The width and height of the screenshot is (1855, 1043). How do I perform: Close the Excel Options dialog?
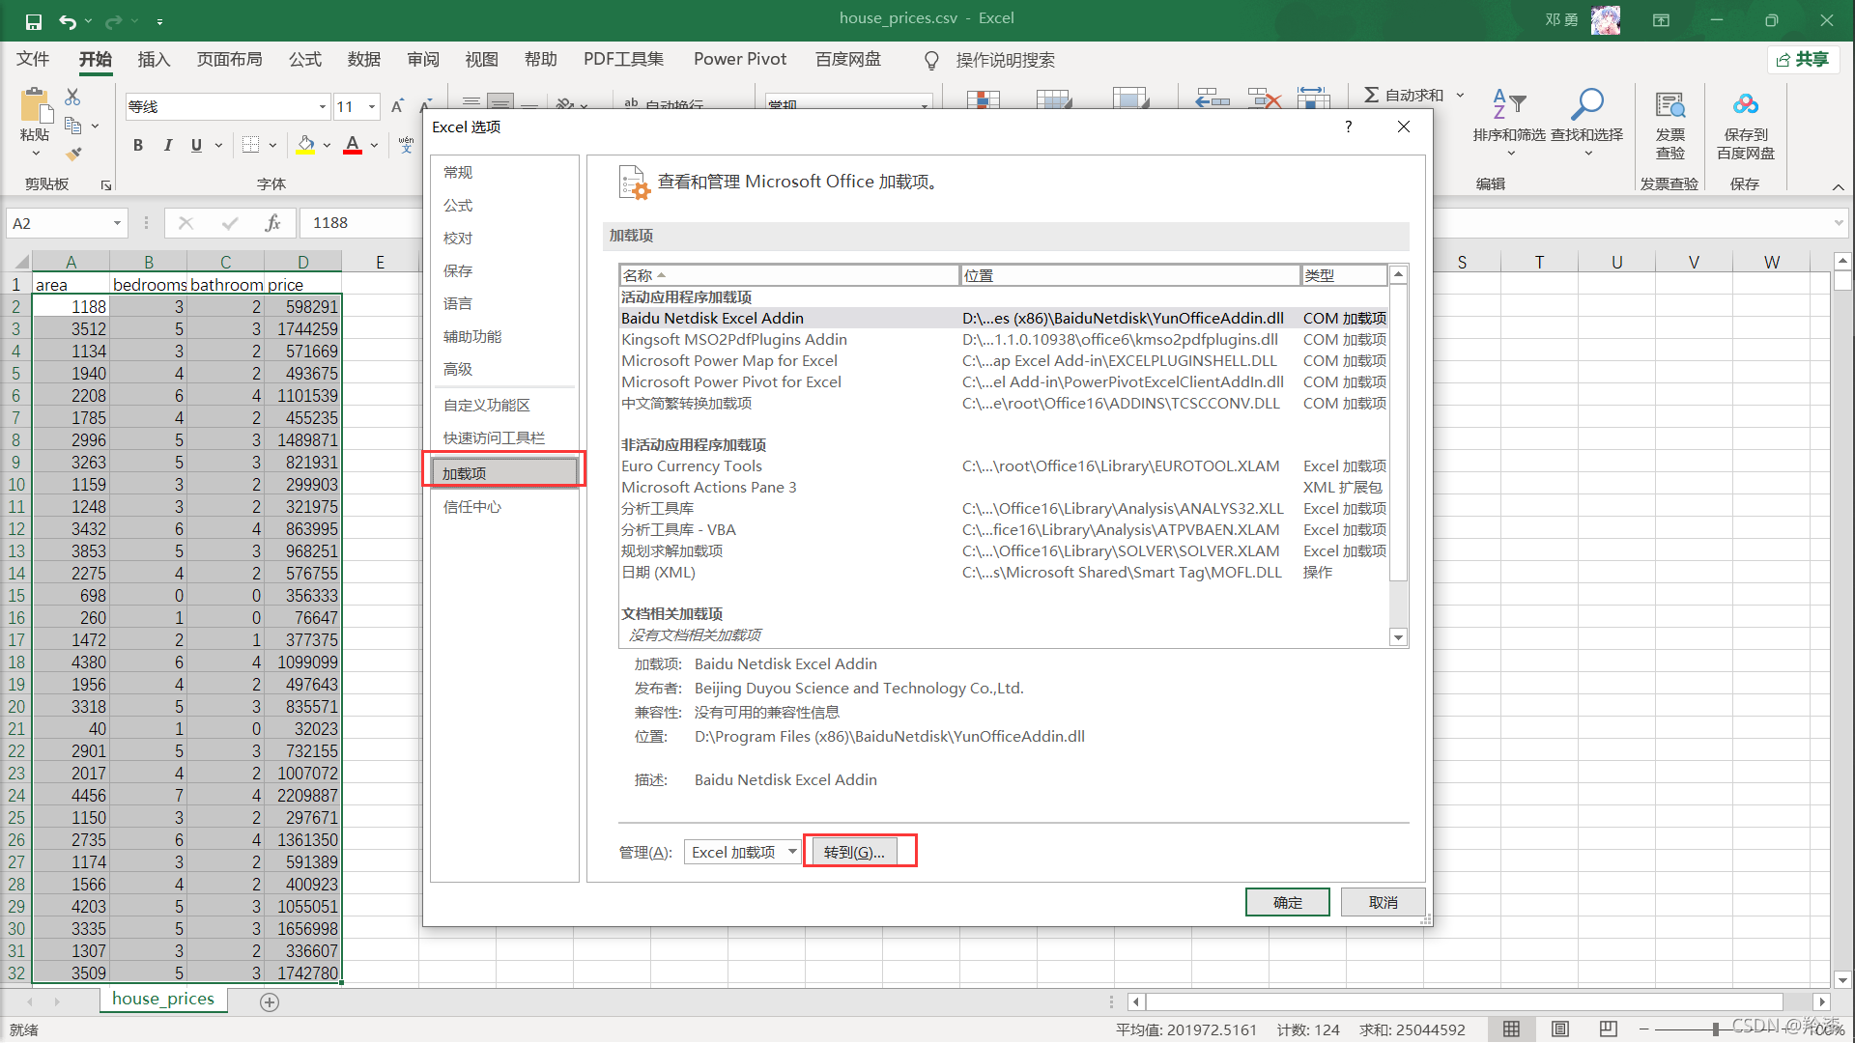point(1404,127)
